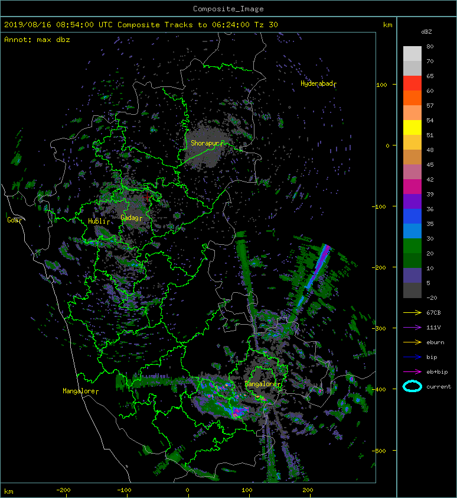457x498 pixels.
Task: Select the tan swatch between 48 and 45
Action: 412,157
